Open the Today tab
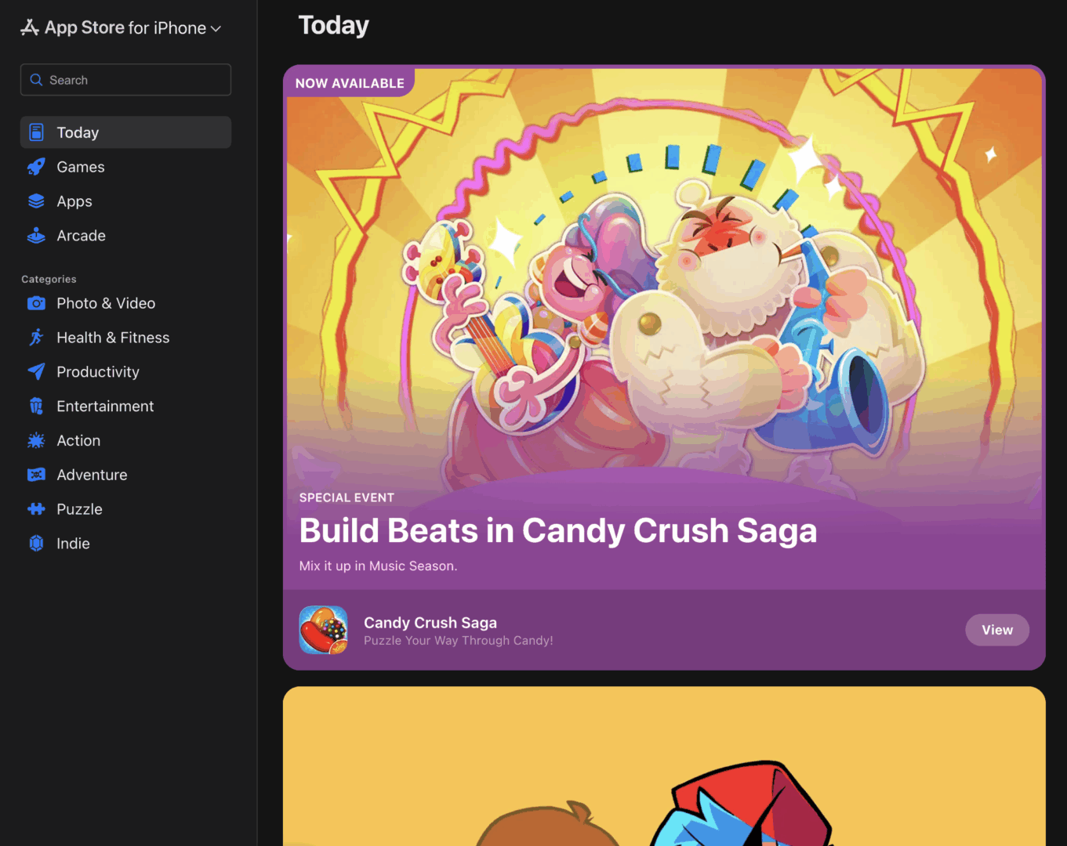 (78, 132)
